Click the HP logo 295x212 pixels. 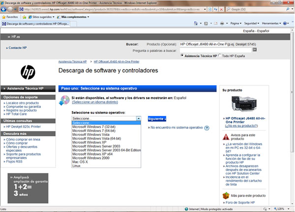click(28, 72)
